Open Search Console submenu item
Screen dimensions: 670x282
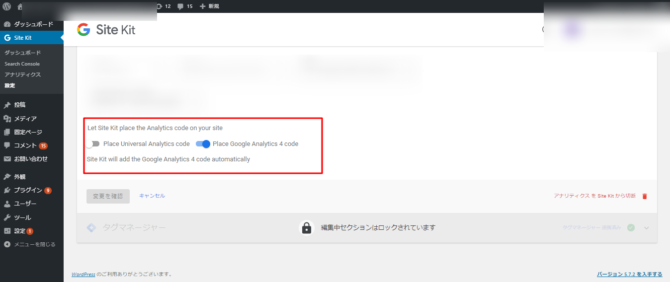point(22,64)
